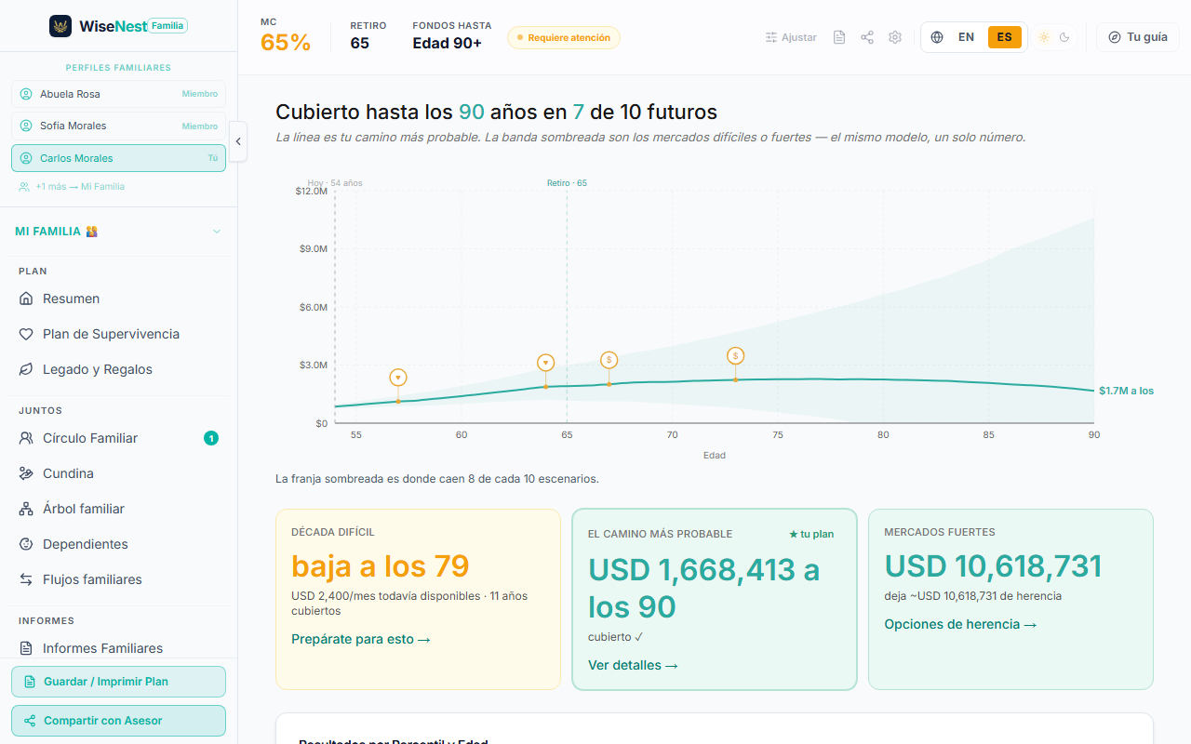Open Informes Familiares in the sidebar
Image resolution: width=1191 pixels, height=744 pixels.
[x=119, y=648]
